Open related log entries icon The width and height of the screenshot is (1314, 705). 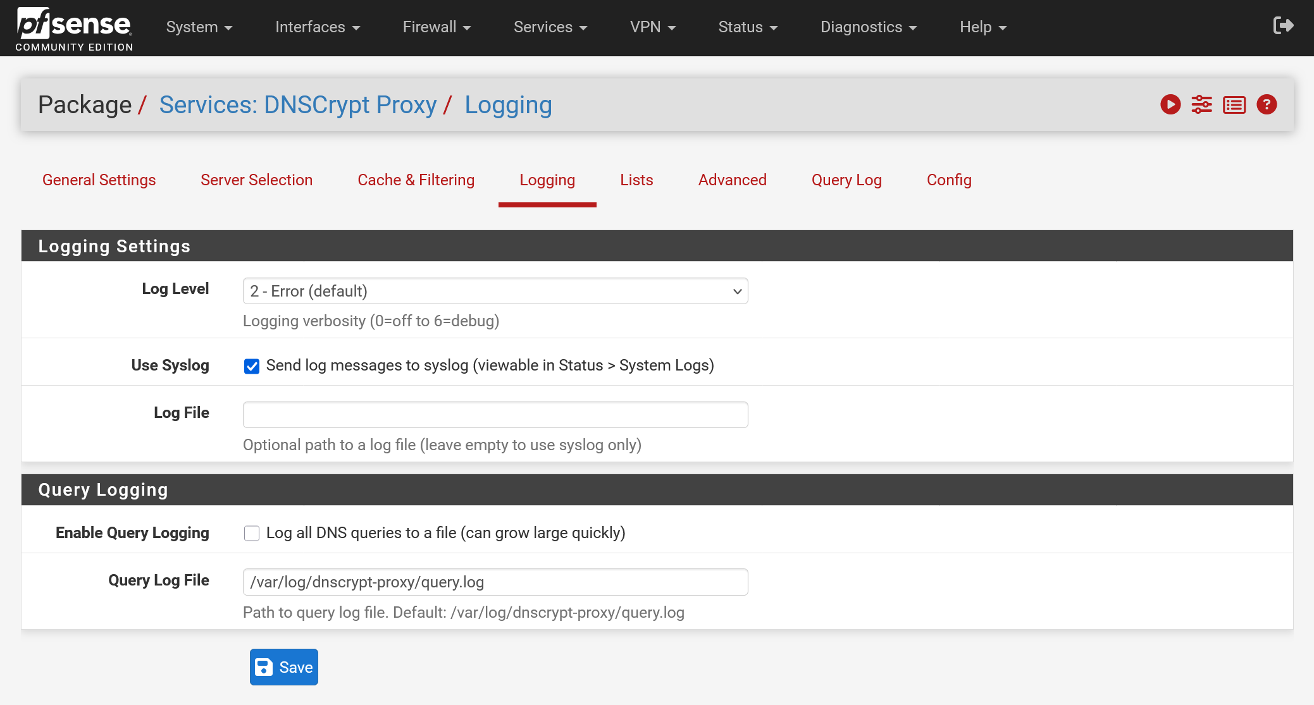point(1234,104)
